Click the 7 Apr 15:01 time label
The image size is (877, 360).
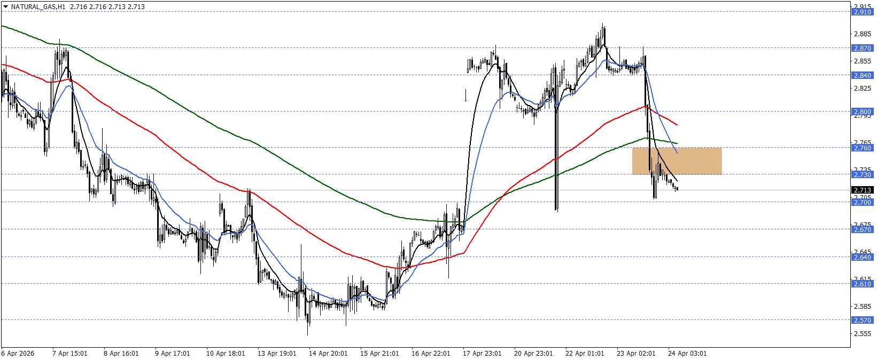tap(69, 354)
